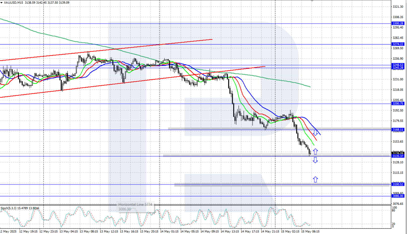Click the 3168.11 blue price label

click(x=398, y=130)
